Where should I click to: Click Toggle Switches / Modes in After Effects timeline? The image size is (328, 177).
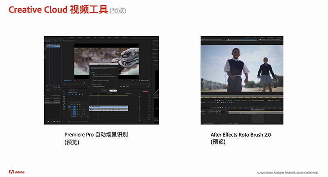click(x=209, y=123)
